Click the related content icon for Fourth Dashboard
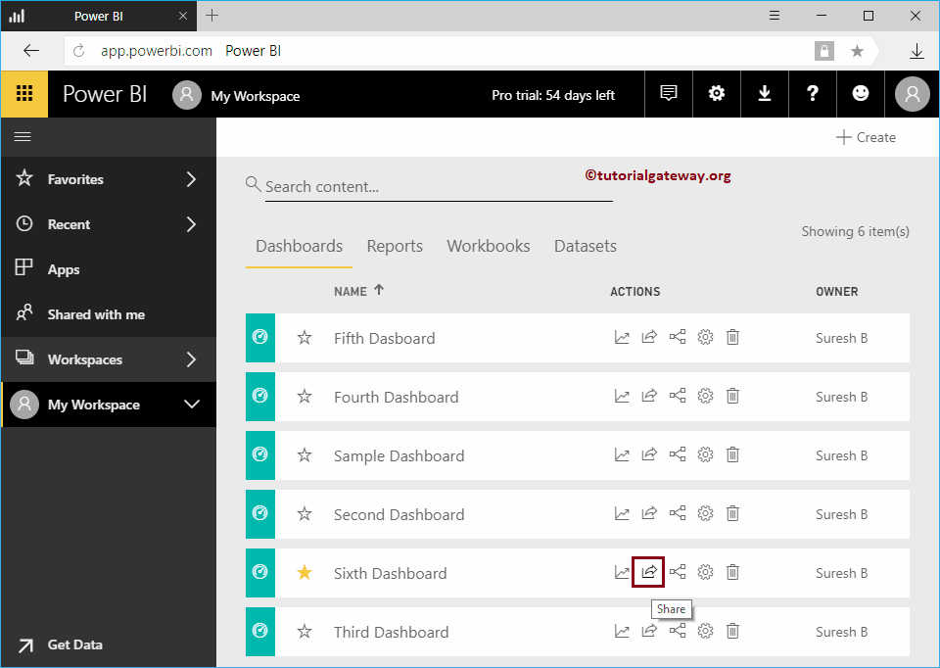The width and height of the screenshot is (940, 668). click(x=677, y=395)
